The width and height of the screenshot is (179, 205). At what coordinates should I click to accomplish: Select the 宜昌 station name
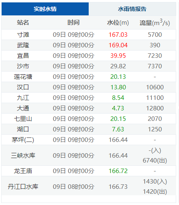coord(23,56)
